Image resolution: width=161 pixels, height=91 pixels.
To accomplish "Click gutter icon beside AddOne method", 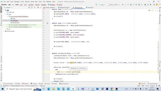I will click(x=48, y=23).
